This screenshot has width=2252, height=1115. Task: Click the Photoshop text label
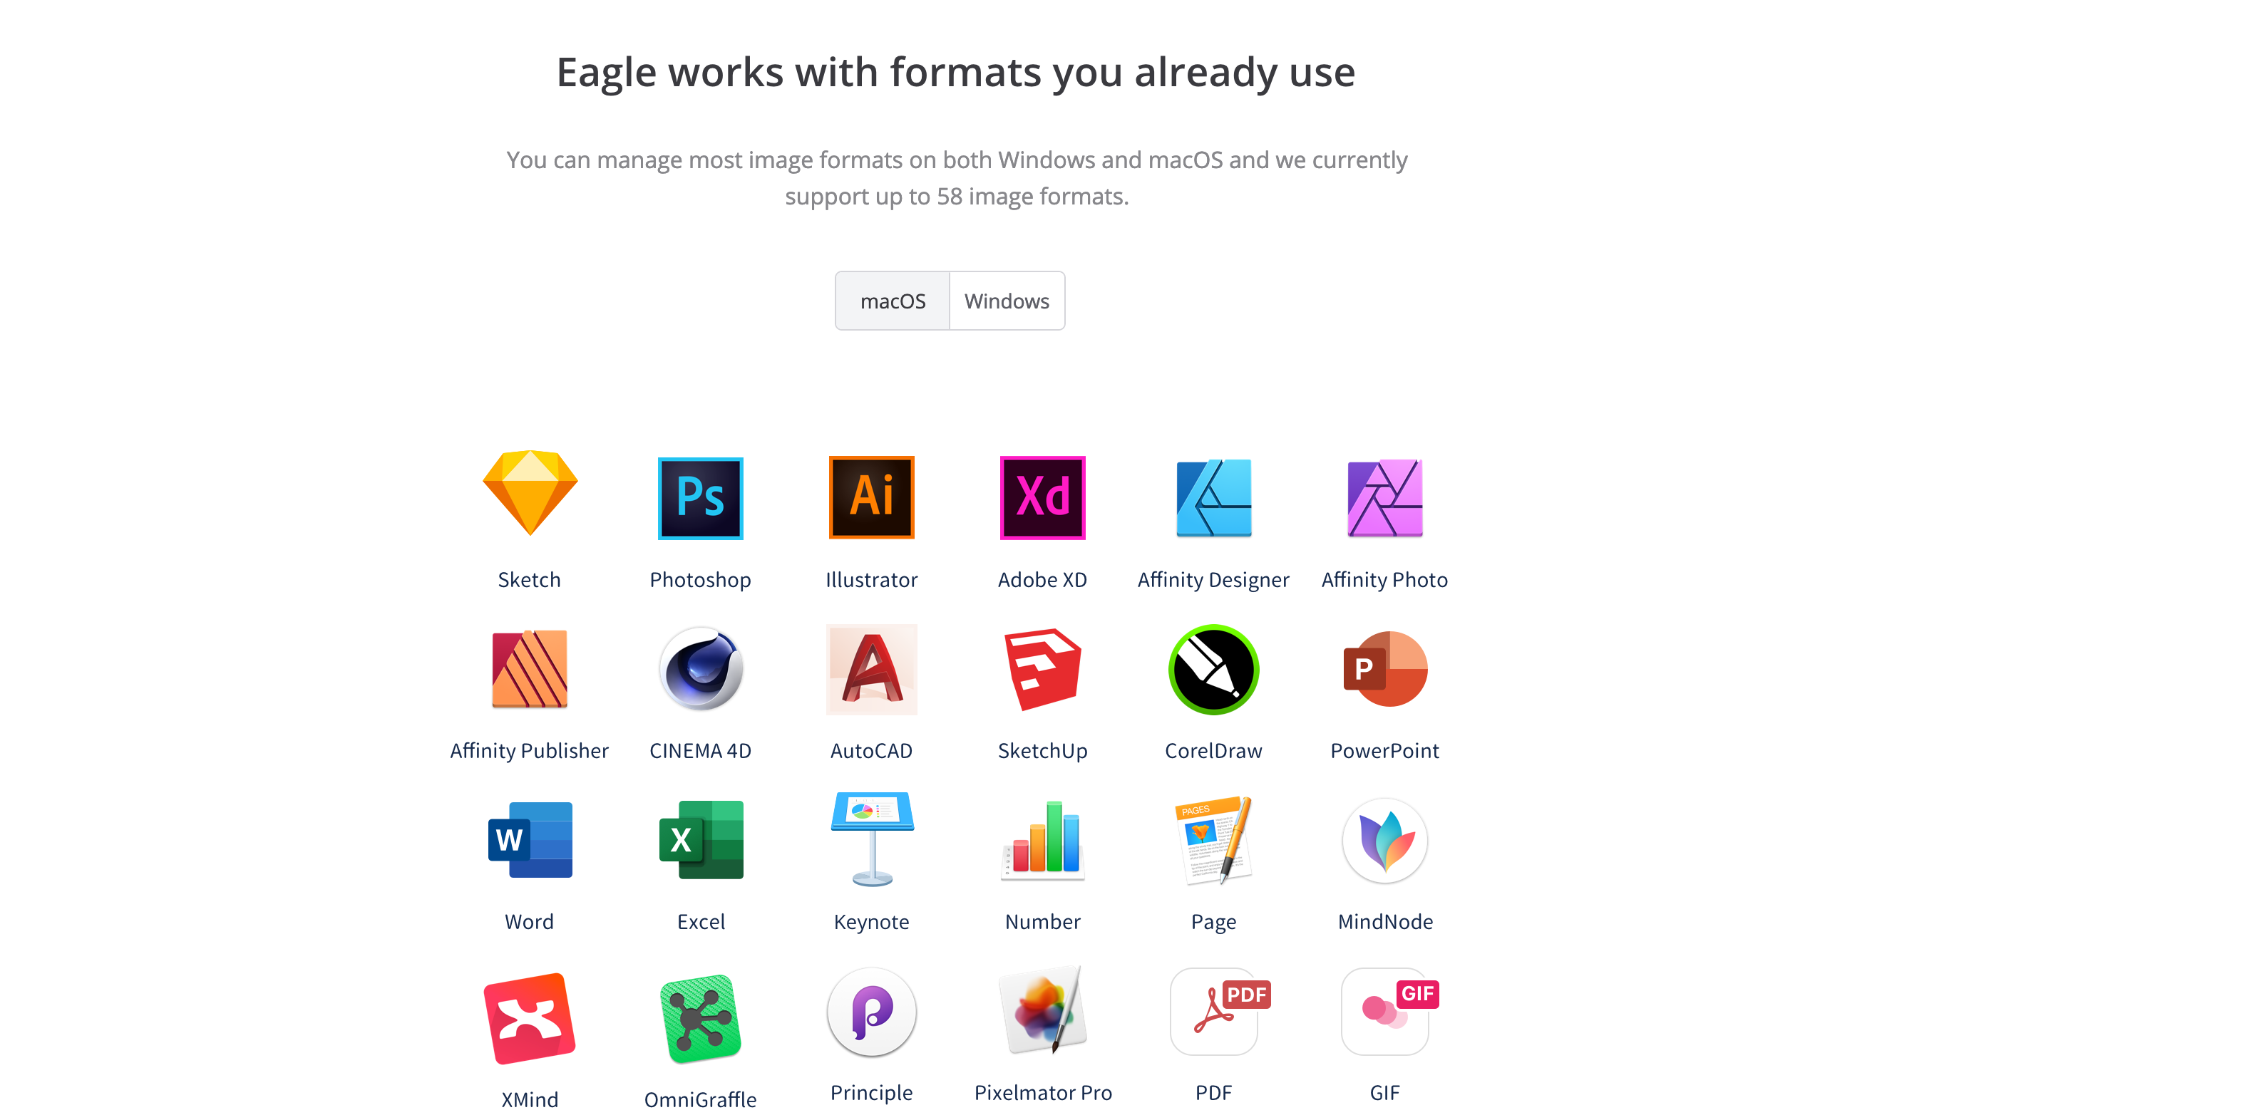tap(700, 580)
